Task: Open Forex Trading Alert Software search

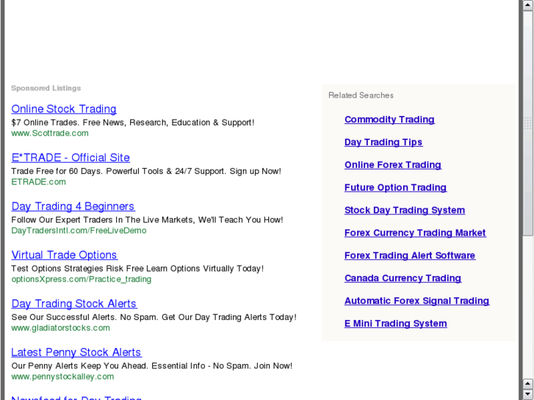Action: tap(410, 255)
